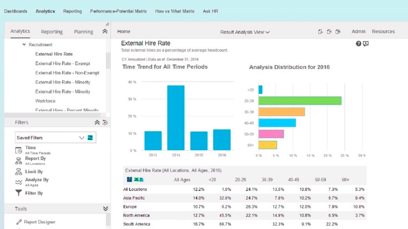The image size is (408, 229).
Task: Click the Time filter clock icon
Action: [18, 150]
